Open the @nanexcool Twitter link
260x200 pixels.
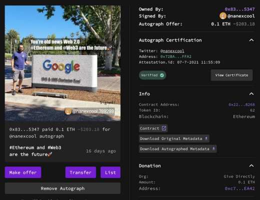(172, 51)
